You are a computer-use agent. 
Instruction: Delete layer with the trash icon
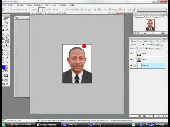tap(163, 116)
